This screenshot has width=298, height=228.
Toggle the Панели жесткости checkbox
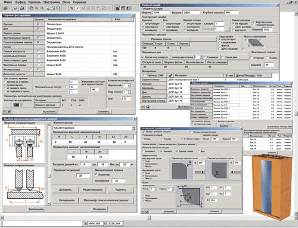pyautogui.click(x=38, y=51)
